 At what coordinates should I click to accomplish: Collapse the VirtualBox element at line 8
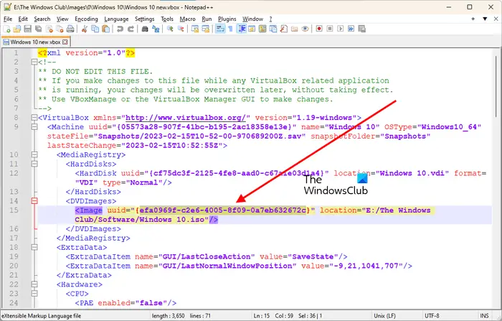[34, 118]
